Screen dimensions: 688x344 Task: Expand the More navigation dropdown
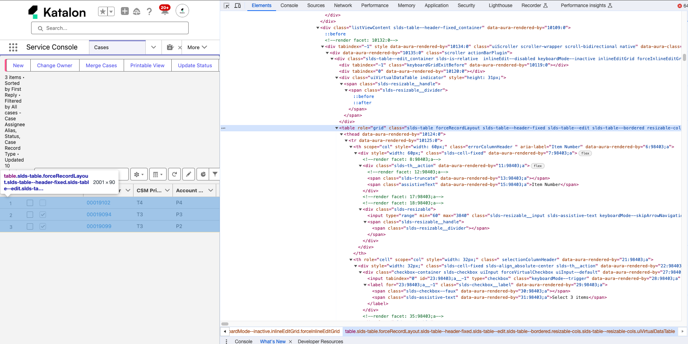click(x=197, y=47)
